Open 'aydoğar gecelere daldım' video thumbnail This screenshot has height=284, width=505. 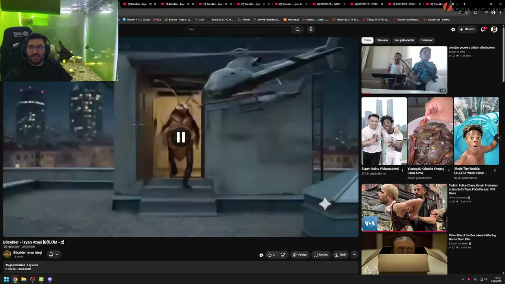404,70
